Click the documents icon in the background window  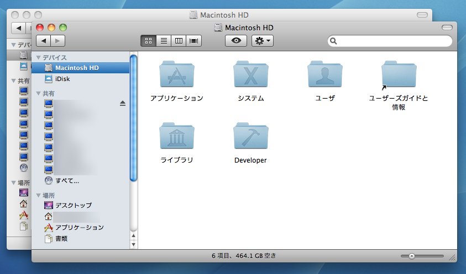[x=23, y=226]
